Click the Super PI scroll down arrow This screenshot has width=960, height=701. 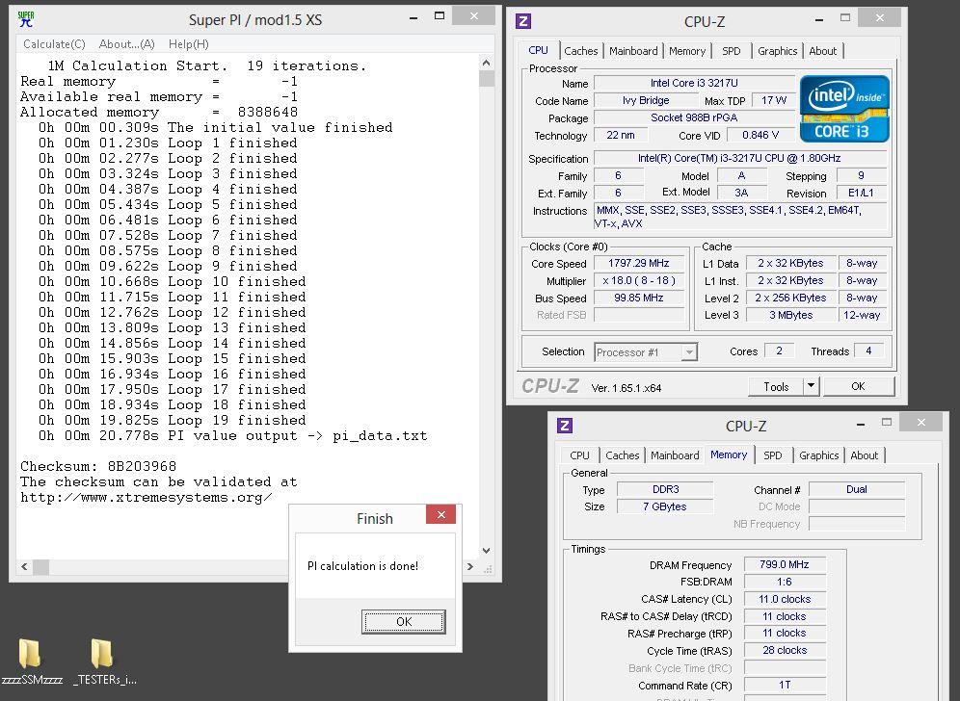tap(486, 551)
